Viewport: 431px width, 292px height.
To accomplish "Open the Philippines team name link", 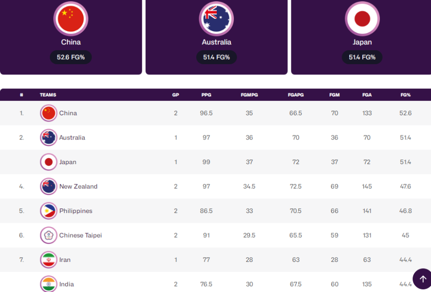I will pyautogui.click(x=75, y=211).
